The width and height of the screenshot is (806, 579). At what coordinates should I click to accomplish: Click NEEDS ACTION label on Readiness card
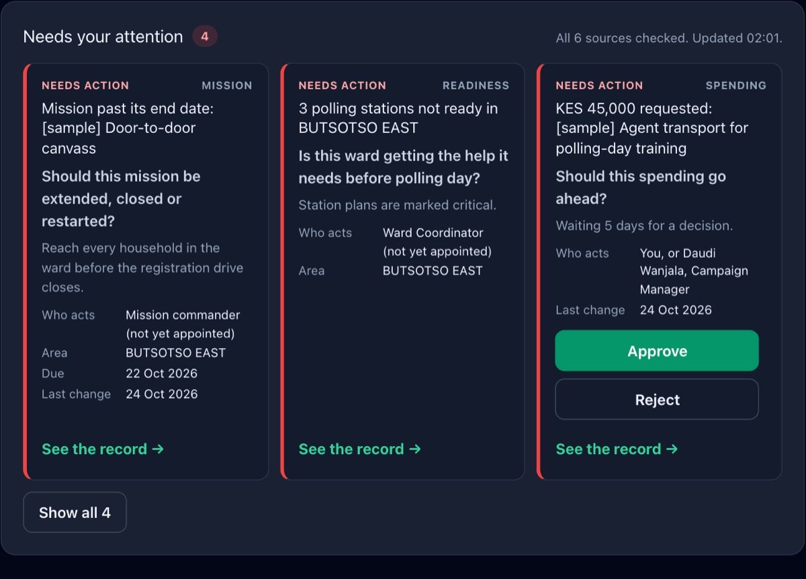(x=343, y=85)
